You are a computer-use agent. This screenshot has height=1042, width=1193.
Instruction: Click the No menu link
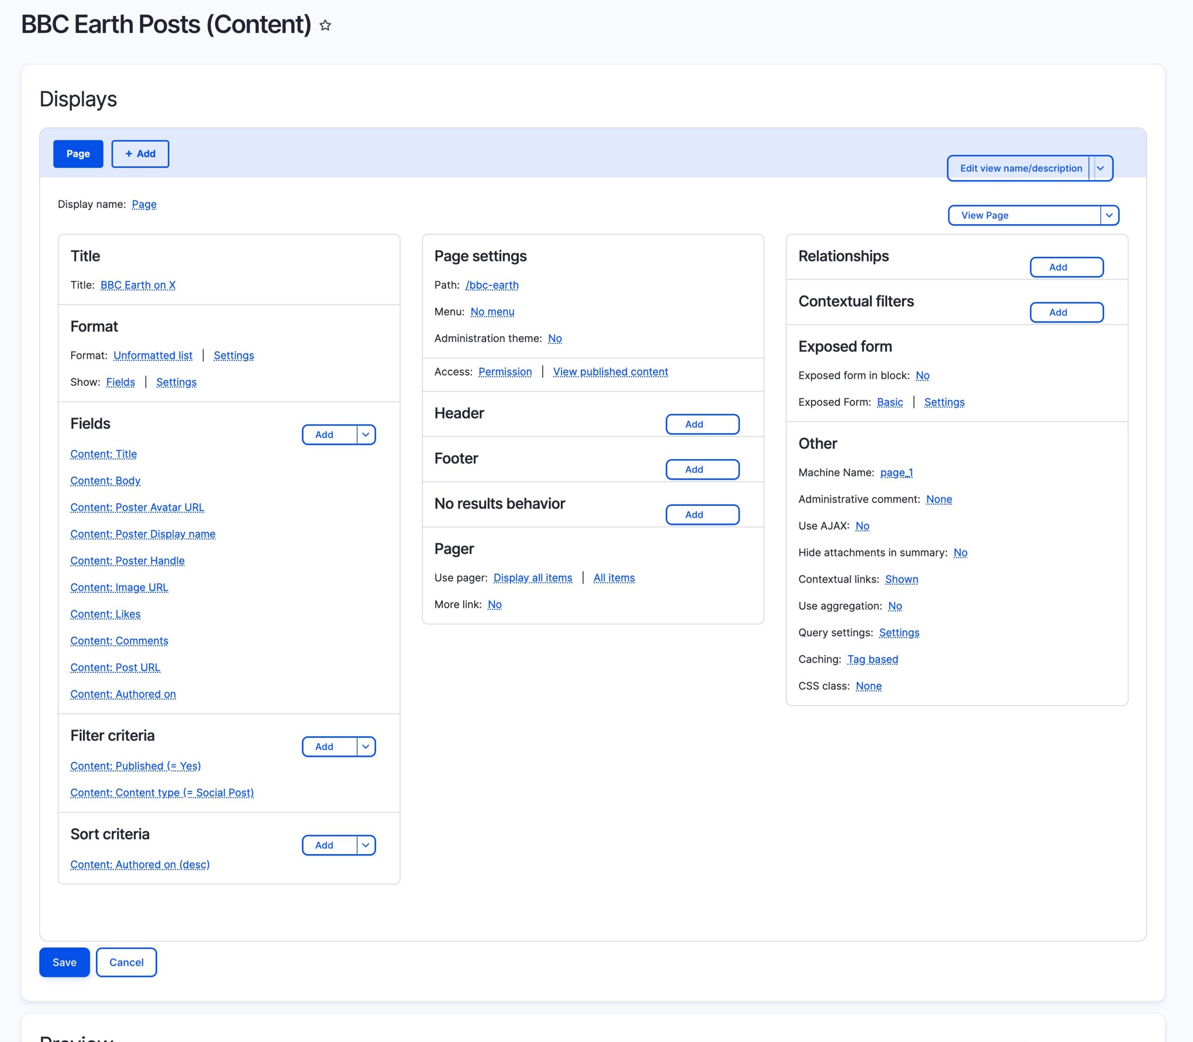click(x=493, y=312)
